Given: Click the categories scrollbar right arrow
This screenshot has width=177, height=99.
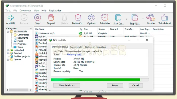Looking at the screenshot, I should pyautogui.click(x=31, y=90).
